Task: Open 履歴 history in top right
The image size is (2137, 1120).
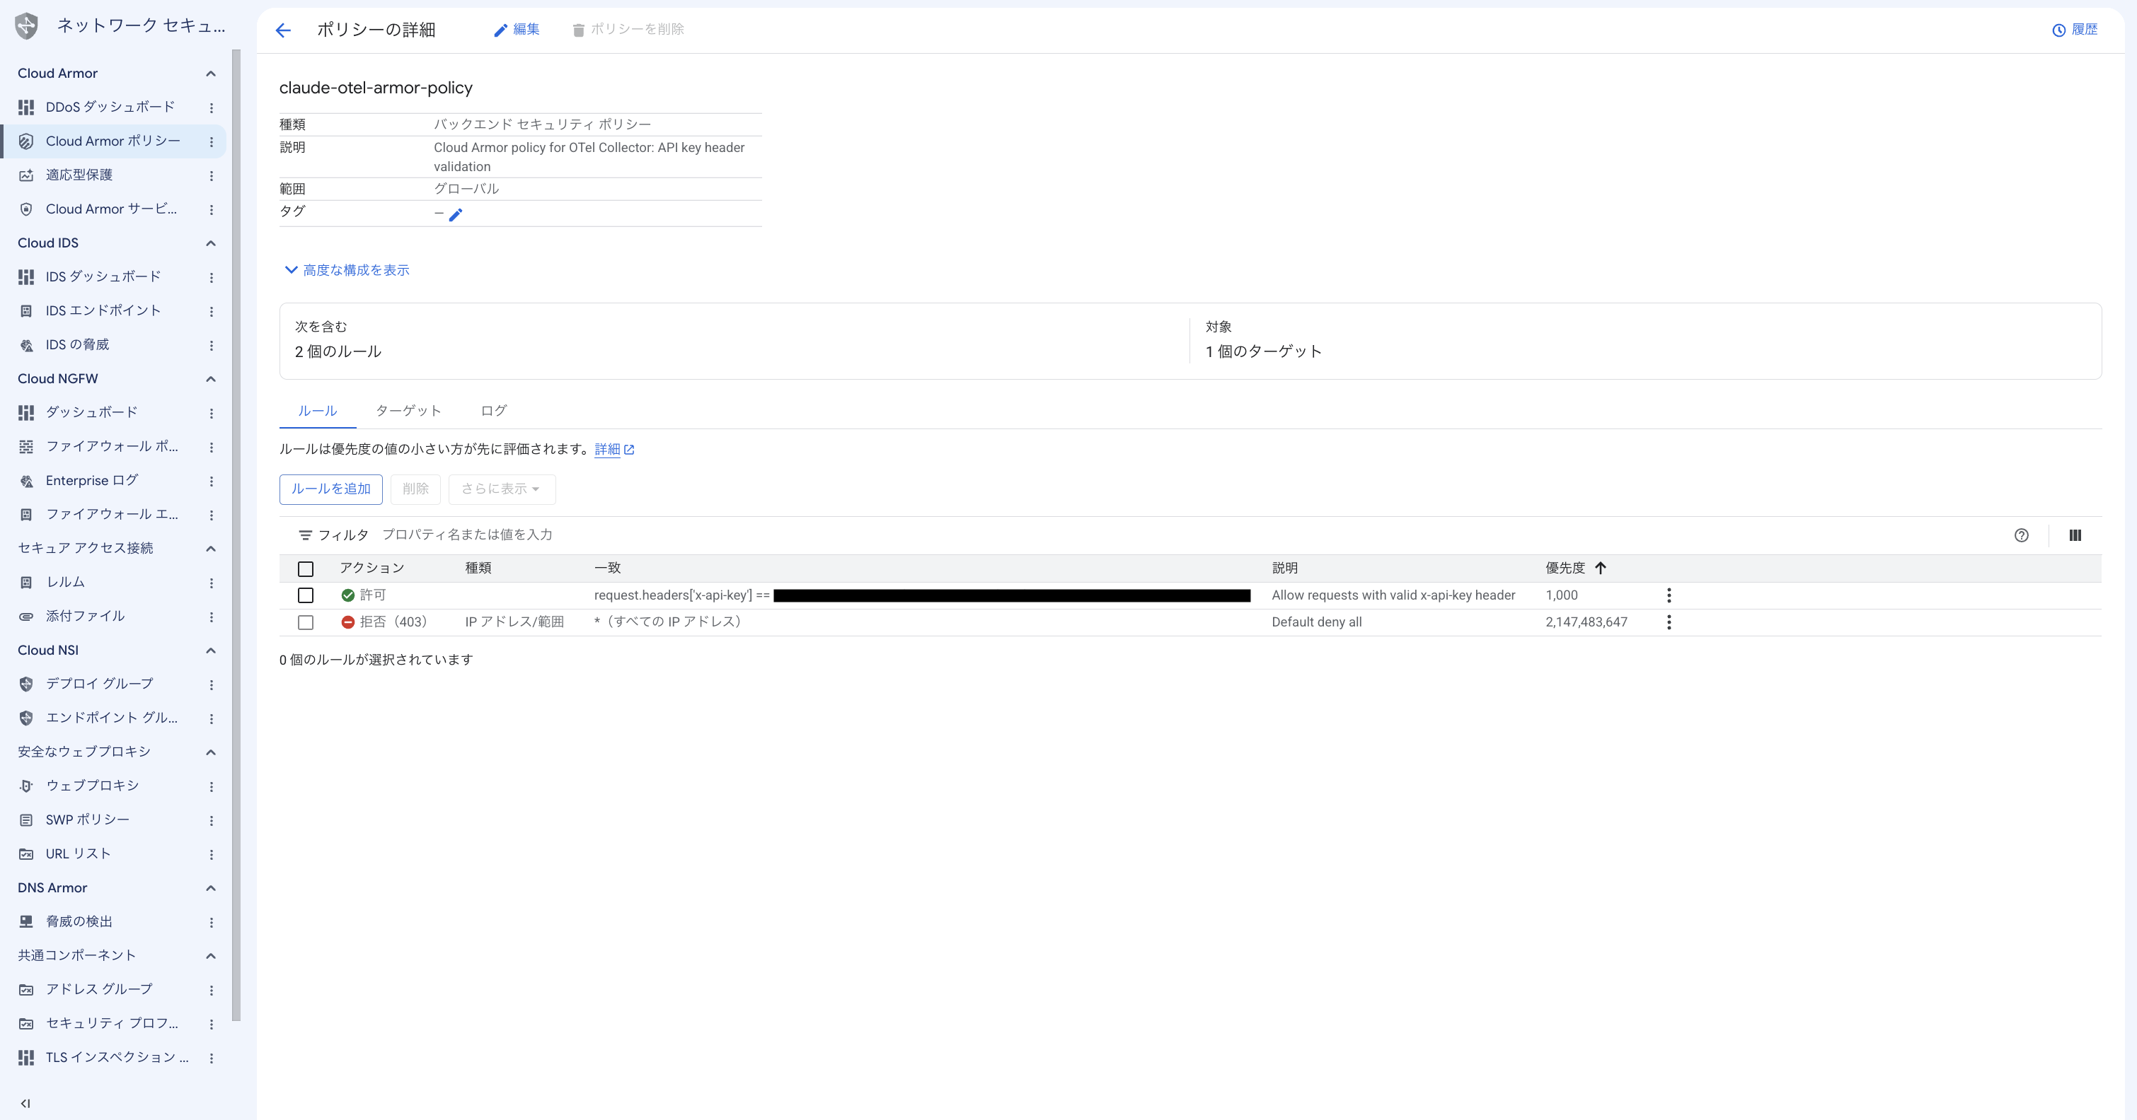Action: pos(2074,29)
